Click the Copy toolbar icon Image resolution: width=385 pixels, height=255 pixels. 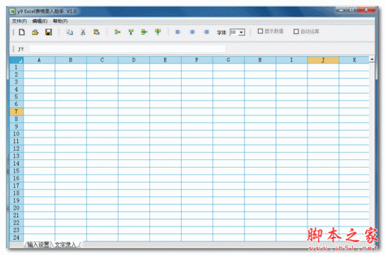pyautogui.click(x=70, y=32)
